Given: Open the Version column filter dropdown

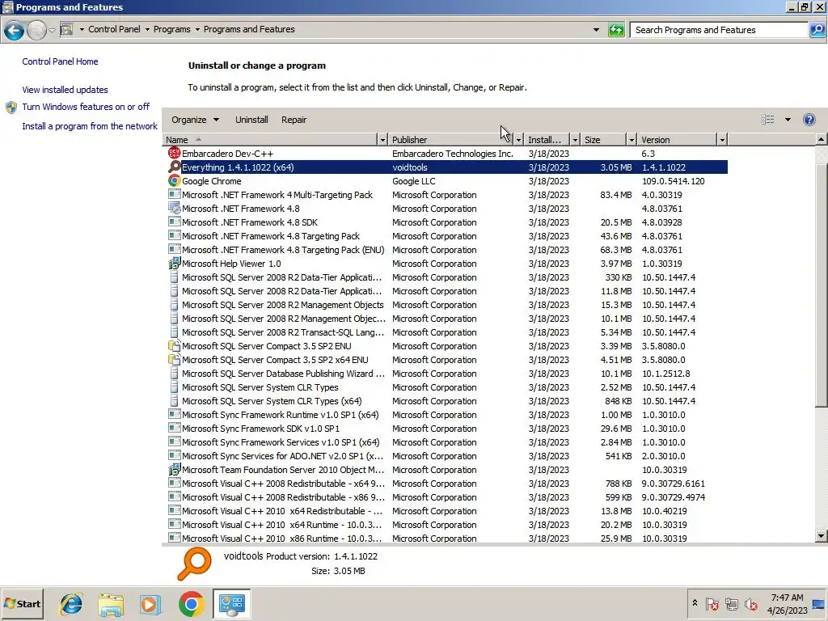Looking at the screenshot, I should coord(722,139).
